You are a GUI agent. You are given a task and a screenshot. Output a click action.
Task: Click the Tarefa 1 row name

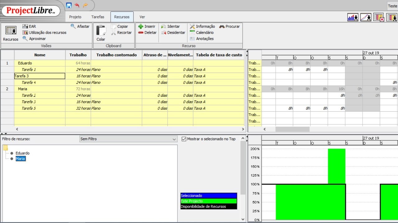29,70
